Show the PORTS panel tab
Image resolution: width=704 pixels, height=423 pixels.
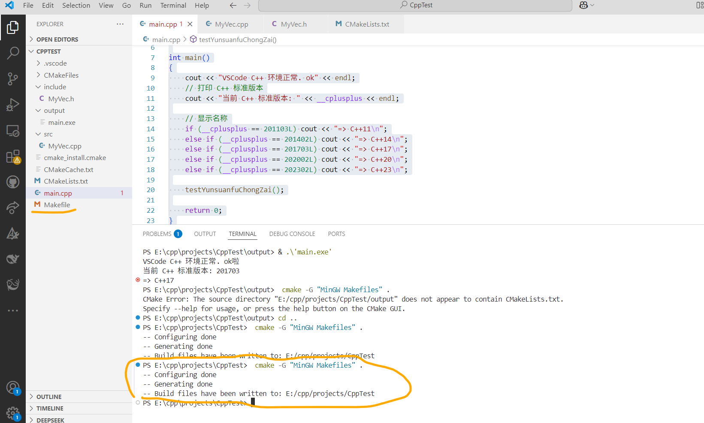pos(336,234)
